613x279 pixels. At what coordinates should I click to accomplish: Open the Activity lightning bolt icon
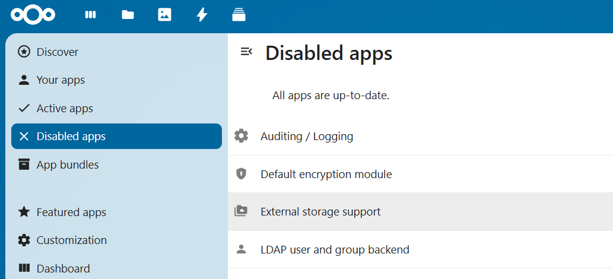tap(202, 15)
